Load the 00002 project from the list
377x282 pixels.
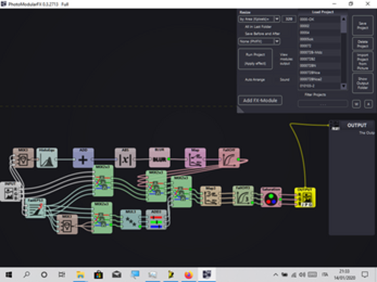319,26
